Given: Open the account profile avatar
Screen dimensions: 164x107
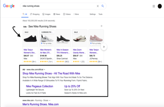Looking at the screenshot, I should click(x=160, y=6).
